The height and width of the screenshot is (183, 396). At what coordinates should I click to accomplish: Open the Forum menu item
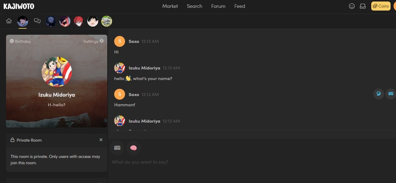point(218,6)
